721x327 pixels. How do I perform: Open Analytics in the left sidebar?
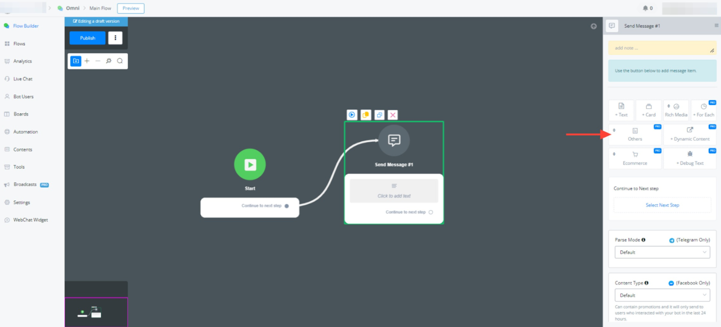pos(22,61)
